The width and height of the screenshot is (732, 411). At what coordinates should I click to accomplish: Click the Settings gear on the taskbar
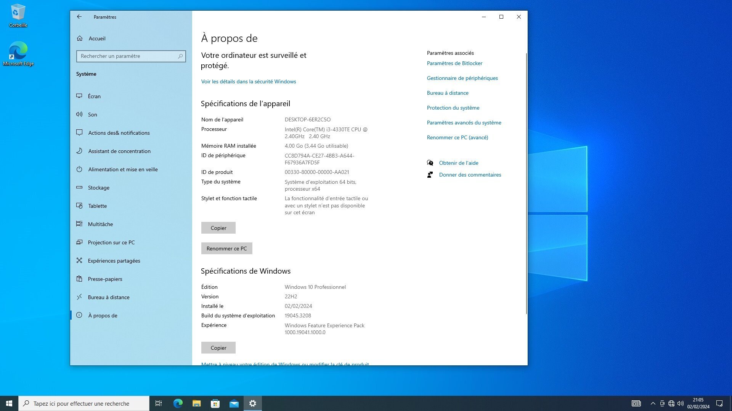click(253, 403)
